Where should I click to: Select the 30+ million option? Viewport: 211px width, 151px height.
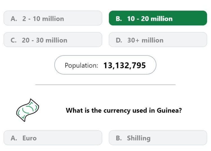point(158,40)
